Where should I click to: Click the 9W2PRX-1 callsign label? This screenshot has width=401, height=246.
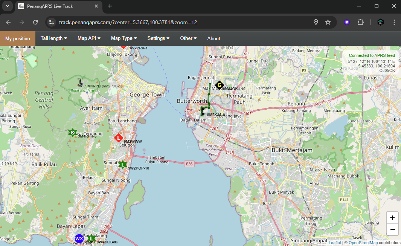click(x=138, y=48)
